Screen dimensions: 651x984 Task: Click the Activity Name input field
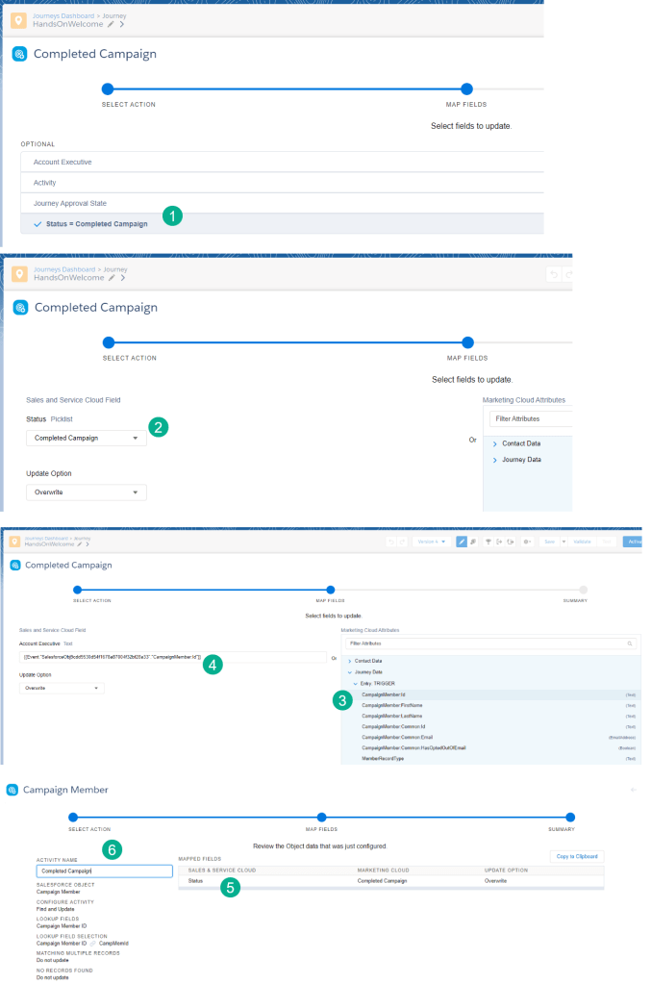coord(104,870)
